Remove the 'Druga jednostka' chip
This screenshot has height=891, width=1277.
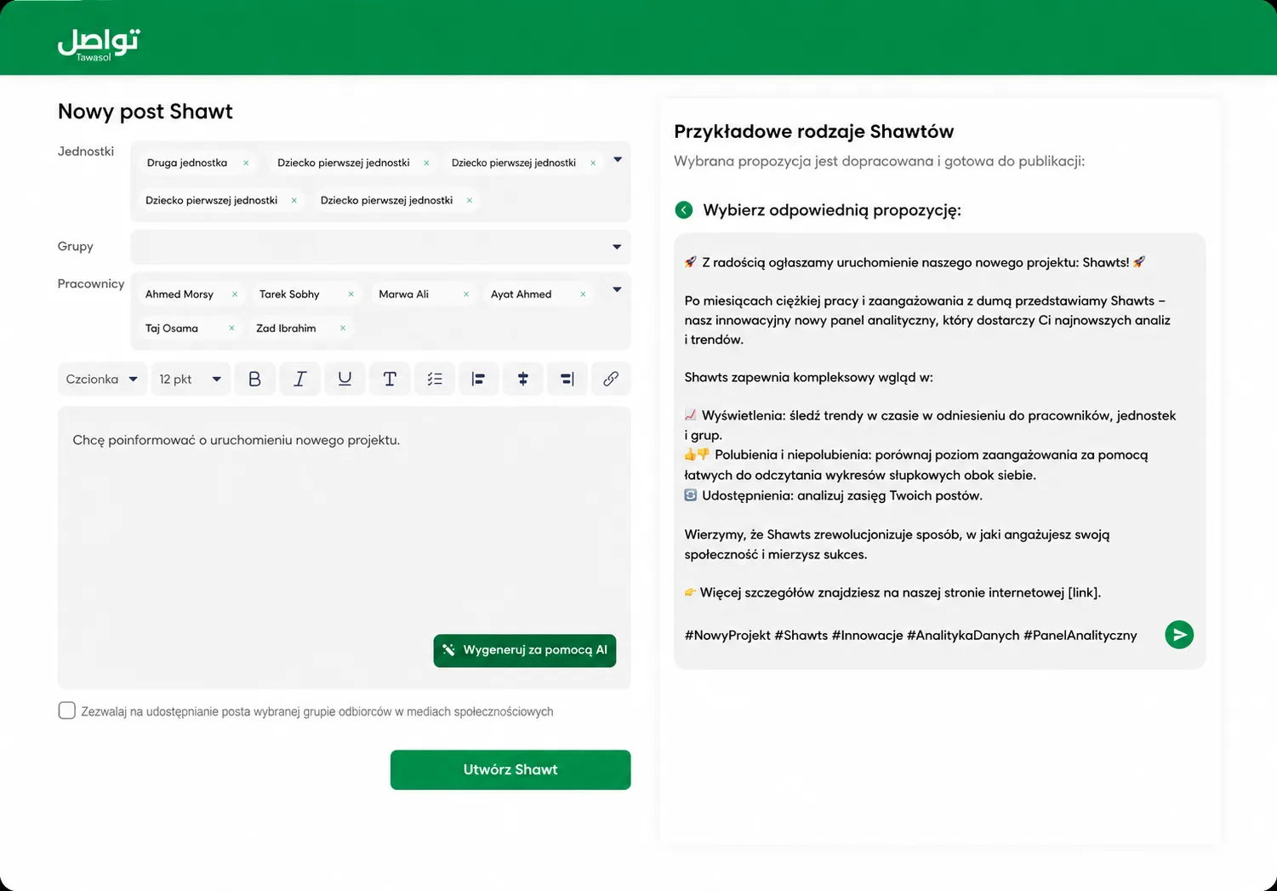[x=246, y=163]
